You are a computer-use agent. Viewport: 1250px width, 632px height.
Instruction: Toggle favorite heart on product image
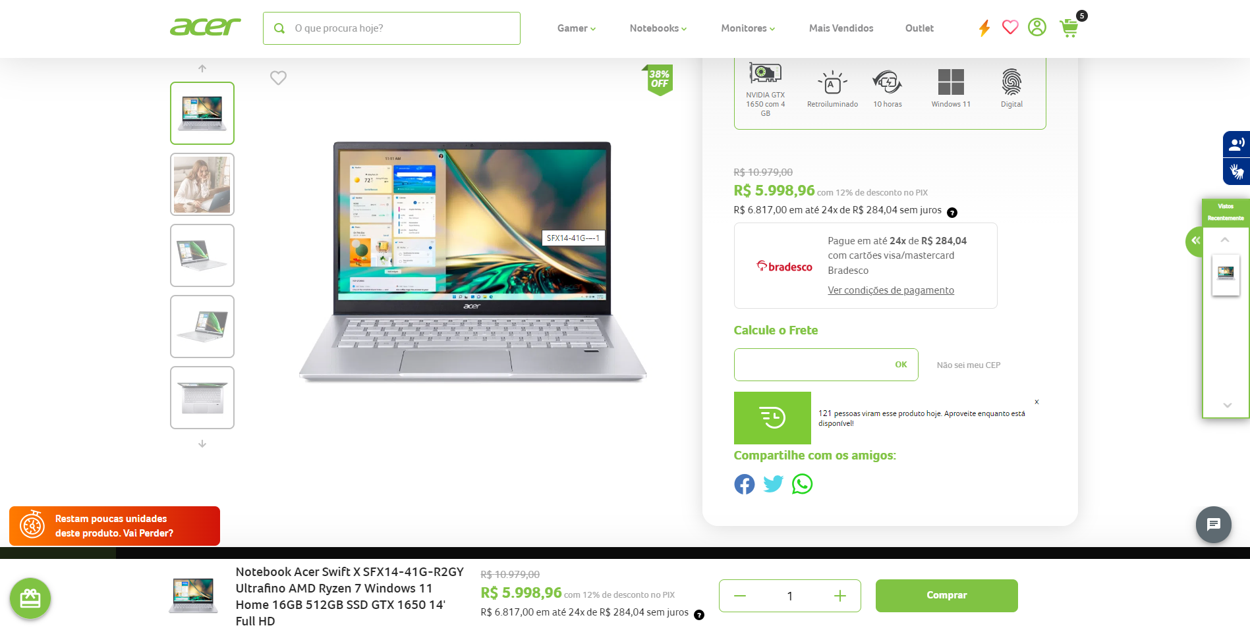click(279, 78)
